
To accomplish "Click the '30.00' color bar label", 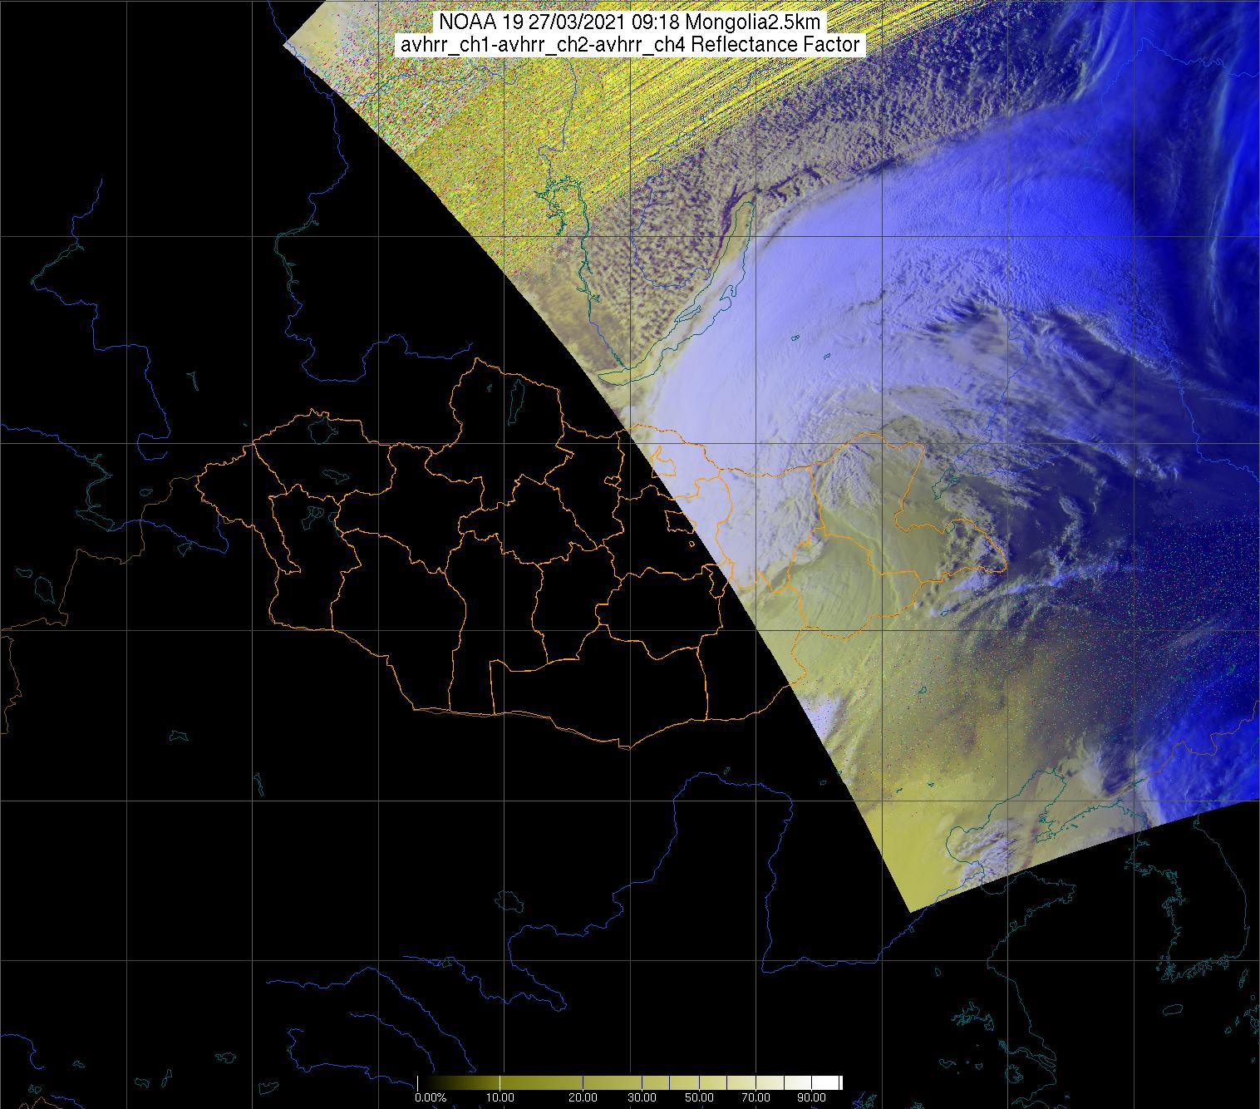I will [x=642, y=1098].
